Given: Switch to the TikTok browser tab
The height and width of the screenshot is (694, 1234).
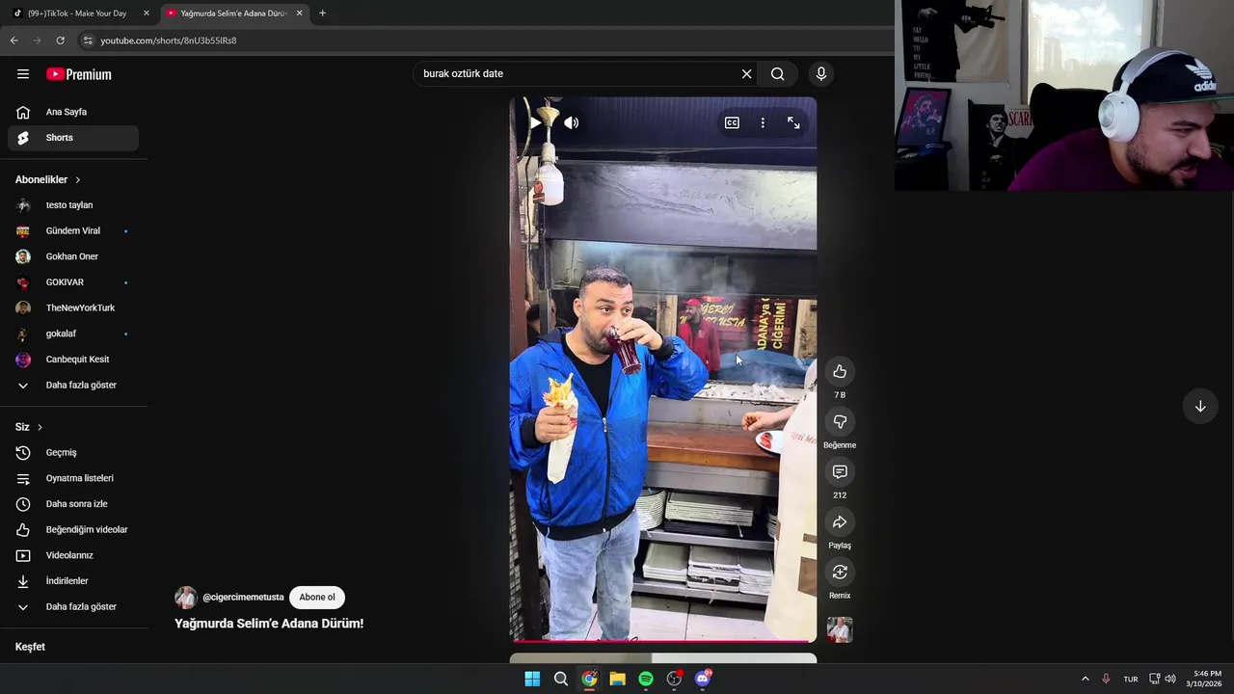Looking at the screenshot, I should pos(77,13).
